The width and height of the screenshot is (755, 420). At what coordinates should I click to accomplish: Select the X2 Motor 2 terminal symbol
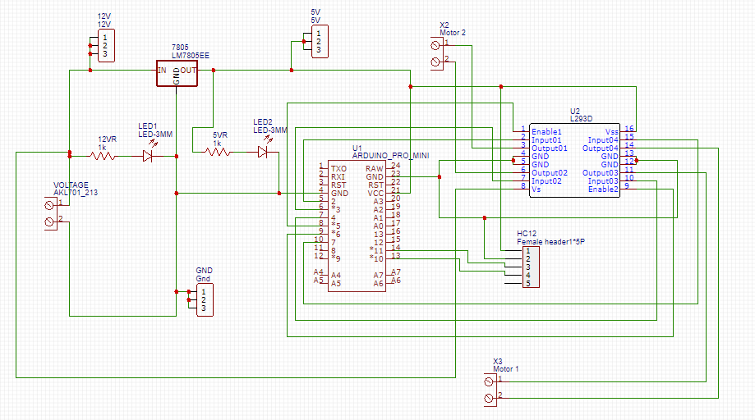[x=437, y=54]
